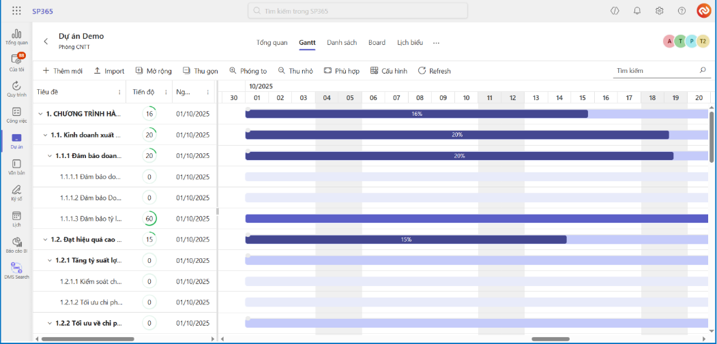This screenshot has height=344, width=717.
Task: Click the back arrow beside Dự án Demo
Action: (46, 42)
